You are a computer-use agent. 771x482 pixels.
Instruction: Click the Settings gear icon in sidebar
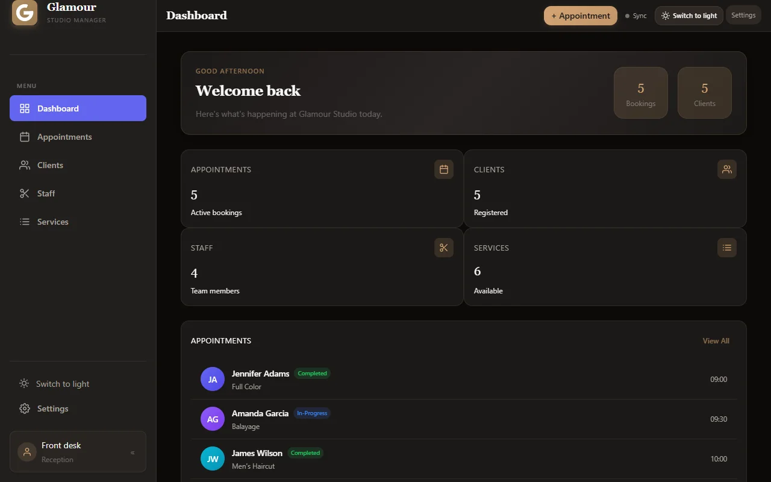pyautogui.click(x=25, y=408)
